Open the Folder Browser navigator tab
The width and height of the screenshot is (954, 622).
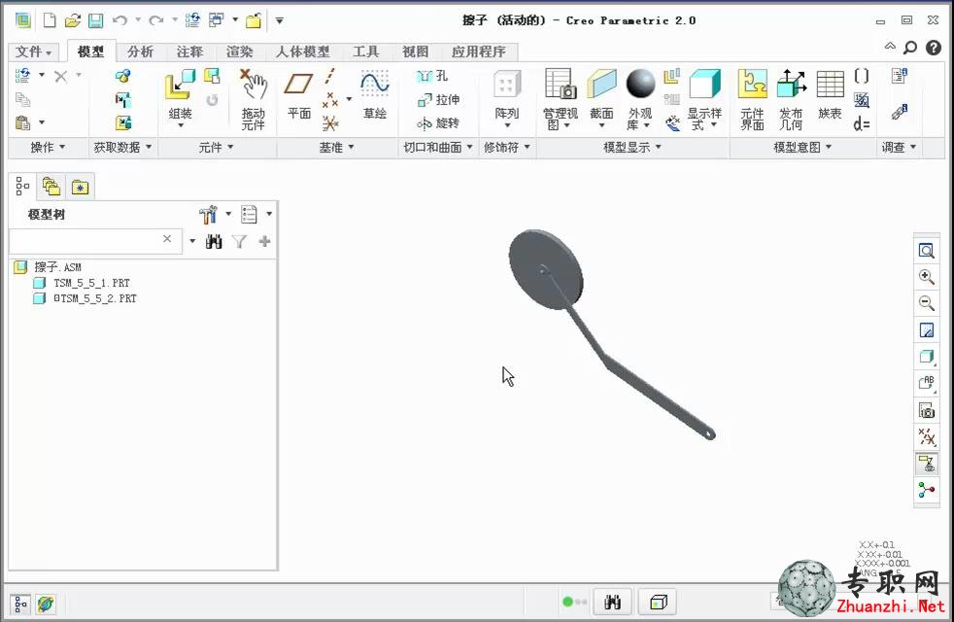click(x=51, y=187)
